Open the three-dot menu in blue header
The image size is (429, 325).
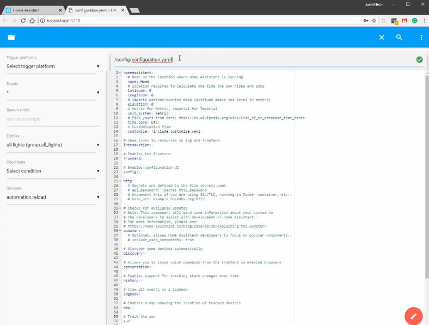point(421,38)
